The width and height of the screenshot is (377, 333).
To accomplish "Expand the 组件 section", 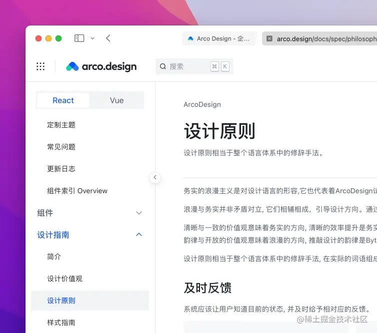I will click(x=90, y=213).
